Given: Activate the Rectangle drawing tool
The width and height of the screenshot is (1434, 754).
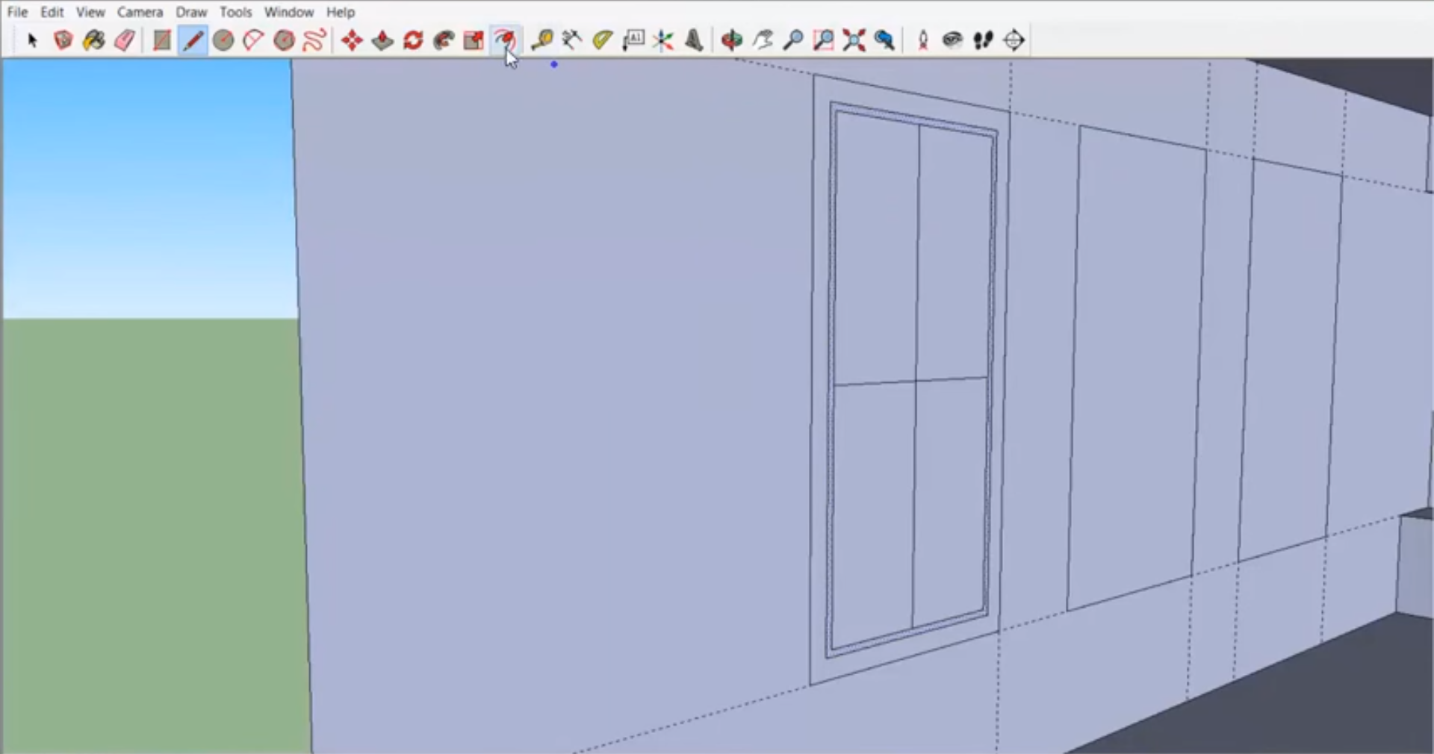Looking at the screenshot, I should point(161,40).
